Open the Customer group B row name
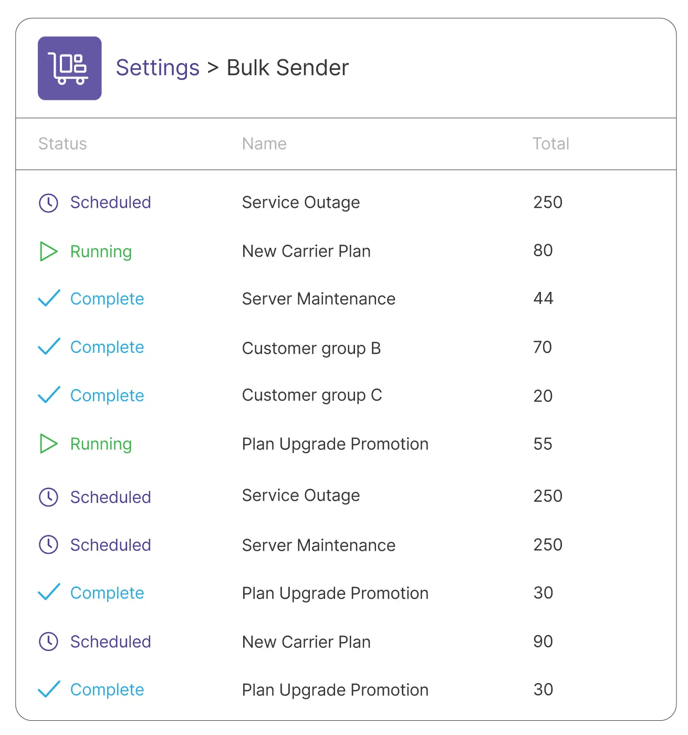Viewport: 688px width, 735px height. pyautogui.click(x=311, y=349)
